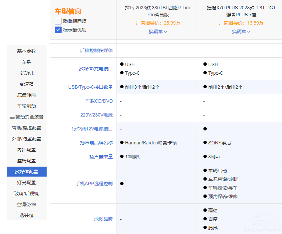Viewport: 282px width, 234px height.
Task: Go to 发动机 section
Action: (x=27, y=73)
